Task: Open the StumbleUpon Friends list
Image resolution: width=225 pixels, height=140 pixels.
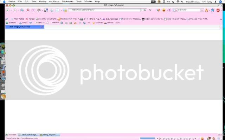Action: point(109,23)
